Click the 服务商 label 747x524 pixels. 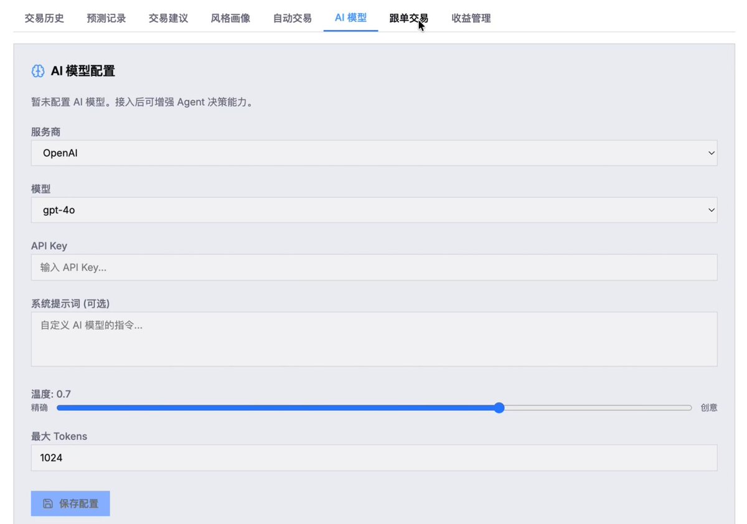tap(46, 132)
